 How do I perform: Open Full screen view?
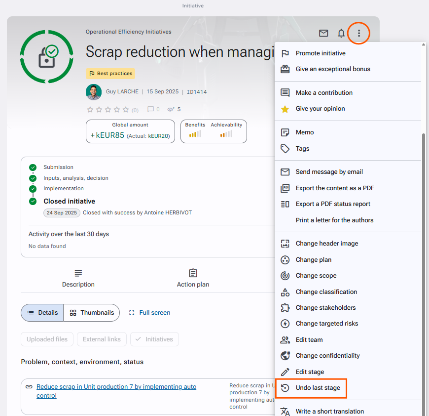click(x=150, y=313)
